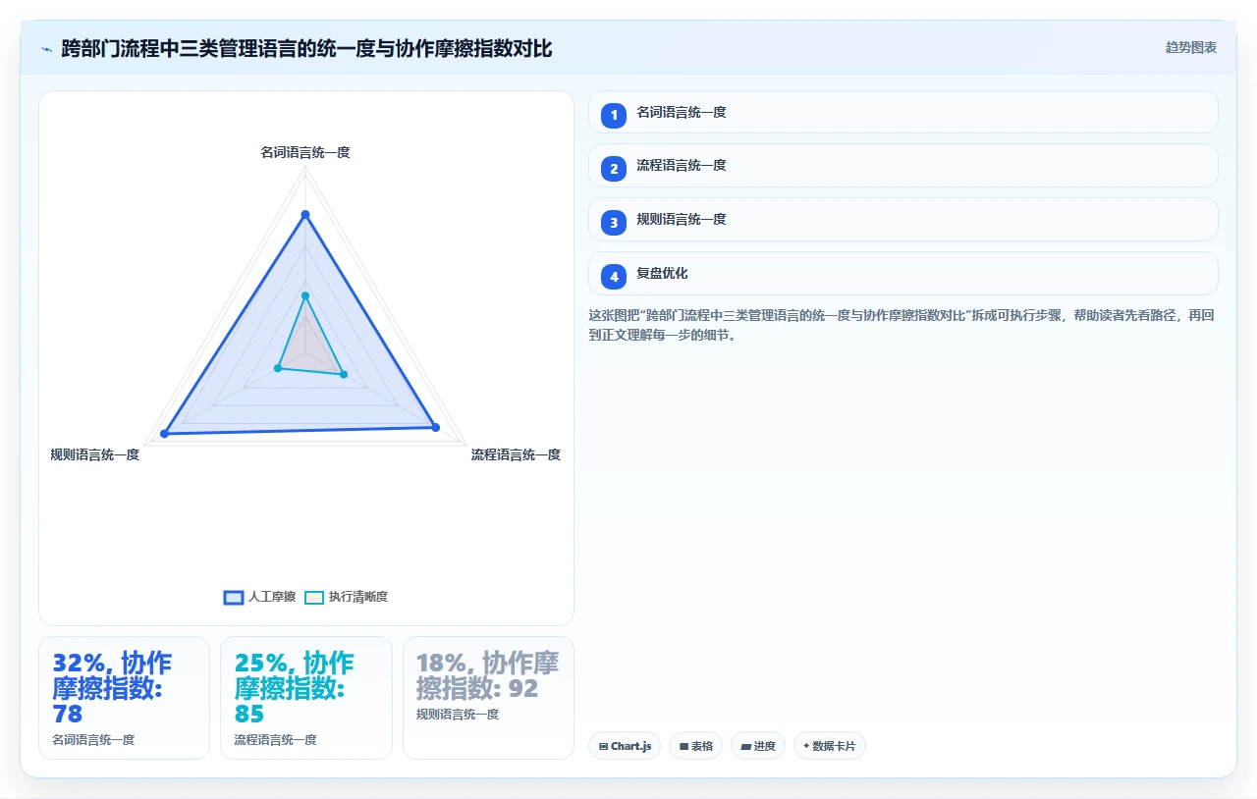Click the teal data point on 流程语言统一度 axis

343,374
